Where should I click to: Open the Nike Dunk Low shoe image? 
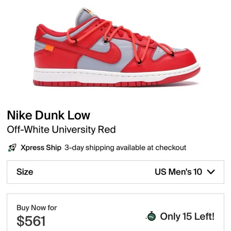click(x=117, y=47)
